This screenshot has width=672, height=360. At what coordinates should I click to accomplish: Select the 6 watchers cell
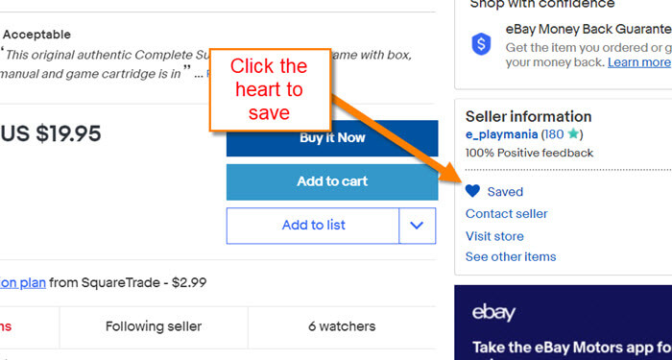(x=342, y=326)
